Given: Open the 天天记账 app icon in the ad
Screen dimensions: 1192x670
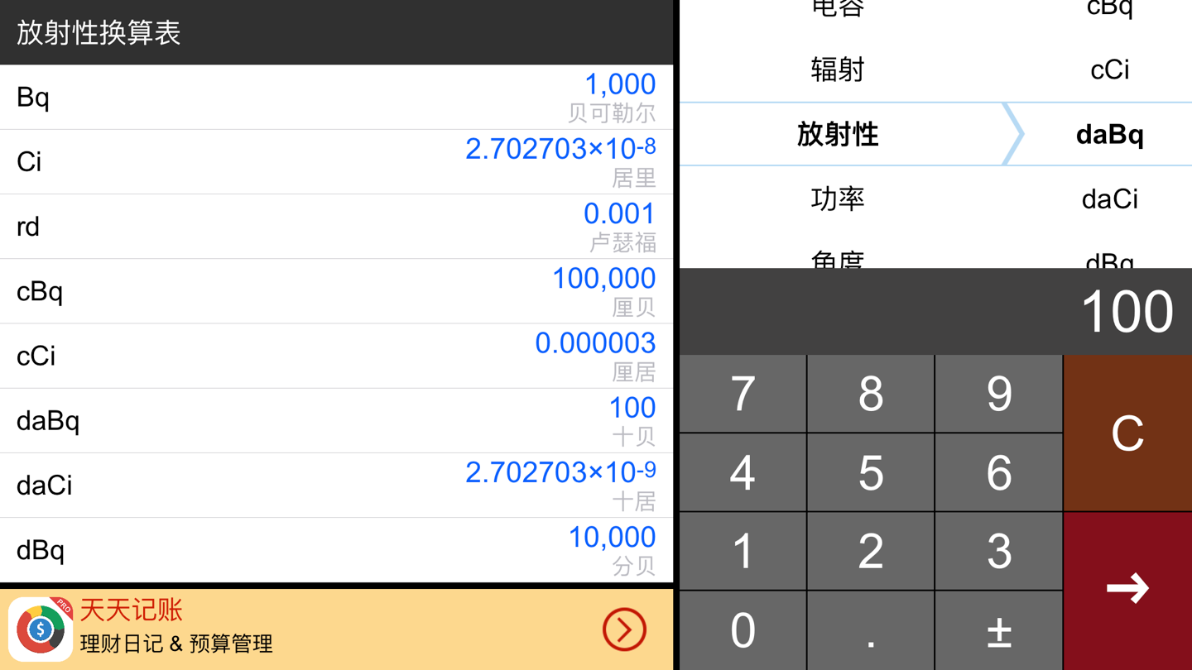Looking at the screenshot, I should point(41,629).
